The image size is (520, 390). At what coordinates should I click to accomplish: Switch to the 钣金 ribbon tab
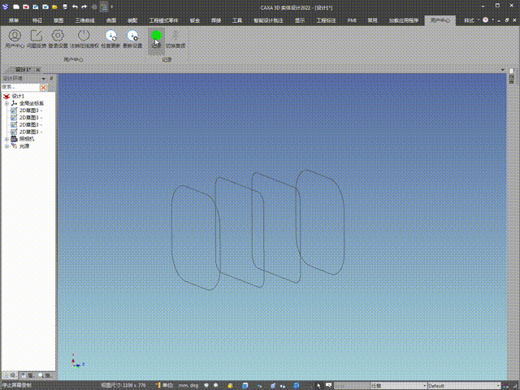point(197,19)
